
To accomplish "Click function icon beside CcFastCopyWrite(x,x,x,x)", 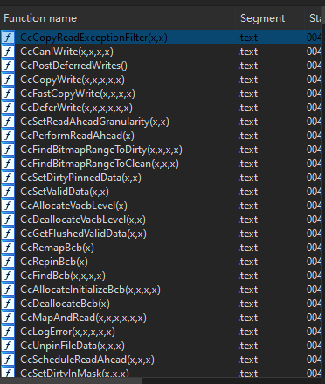I will coord(8,94).
